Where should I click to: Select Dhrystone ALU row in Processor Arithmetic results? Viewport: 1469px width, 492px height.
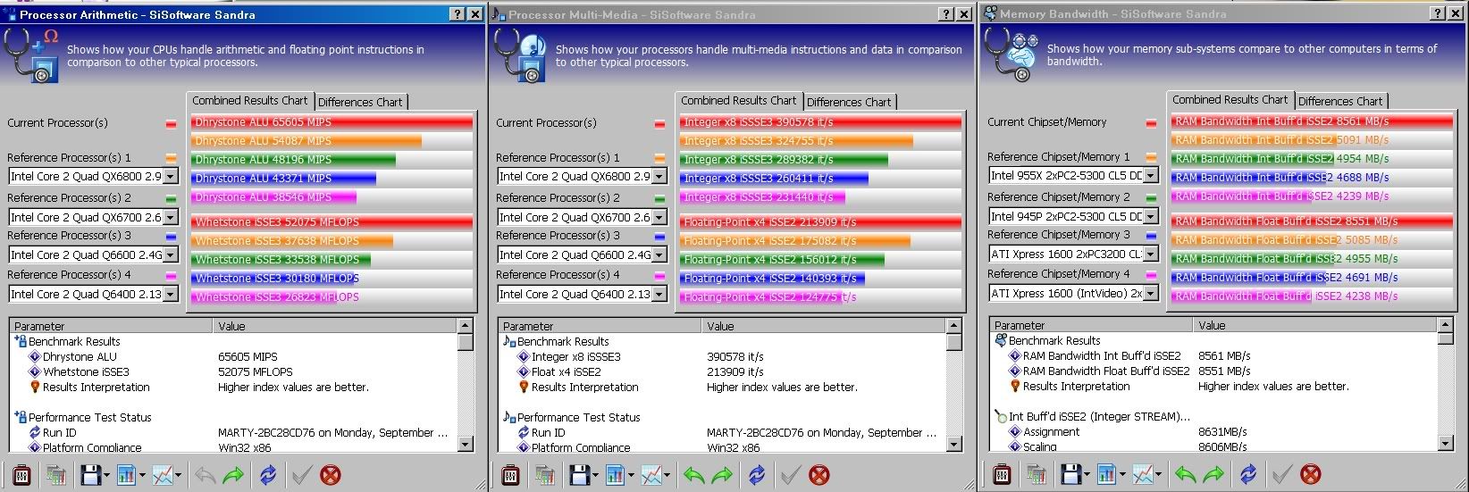(234, 357)
